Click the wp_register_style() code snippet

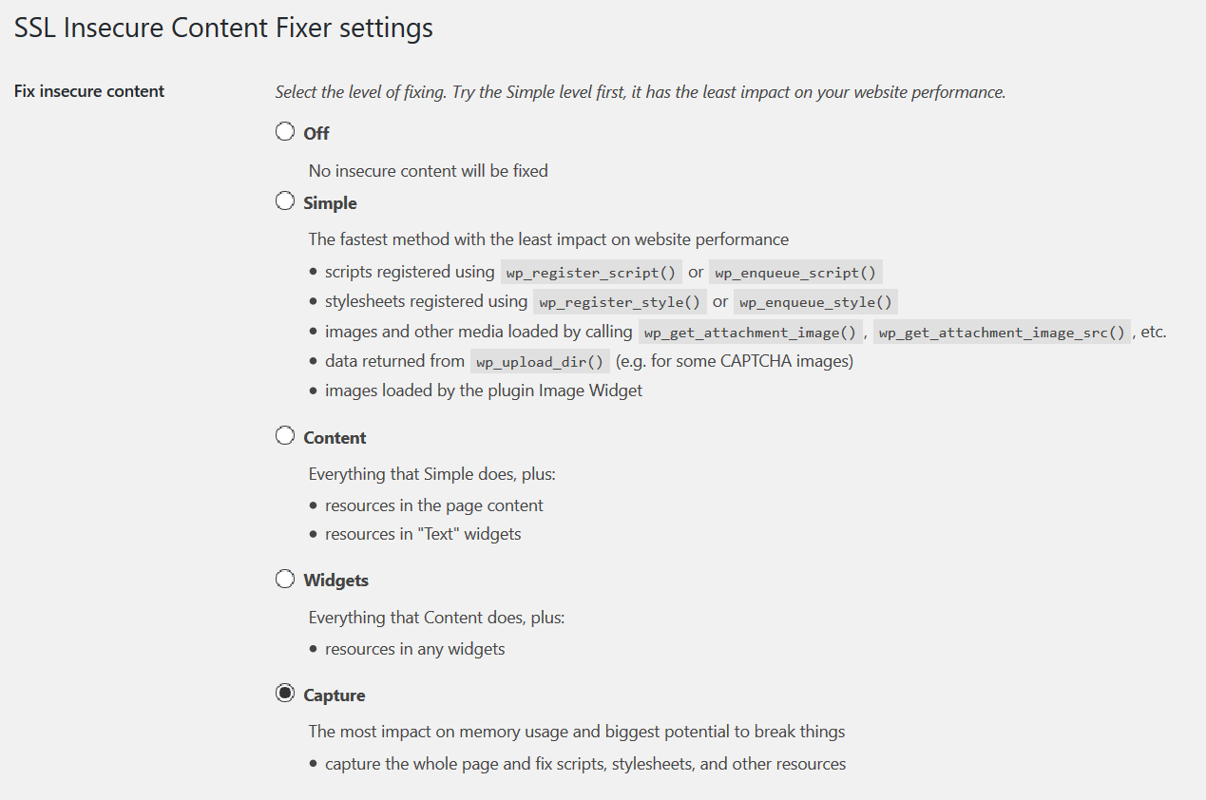click(620, 302)
